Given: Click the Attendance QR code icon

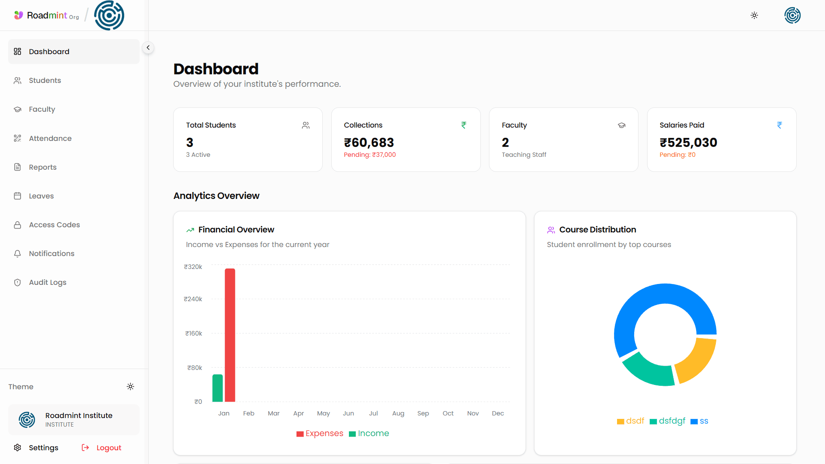Looking at the screenshot, I should 17,138.
